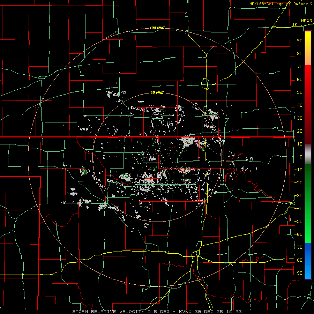Click the positive 30 scale label
314x314 pixels.
coord(300,118)
